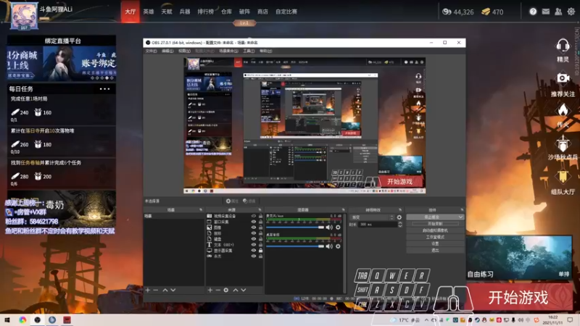This screenshot has width=580, height=326.
Task: Open game settings gear in top-right corner
Action: (x=571, y=12)
